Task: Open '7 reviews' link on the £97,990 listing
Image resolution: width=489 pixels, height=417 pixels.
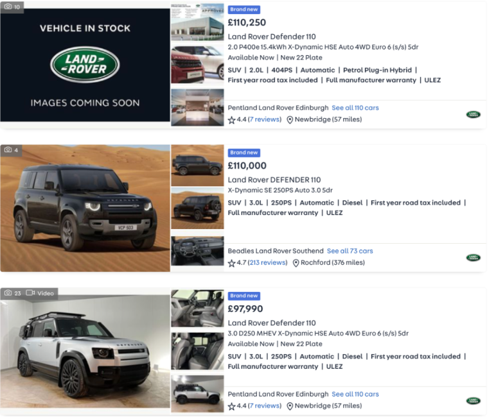Action: coord(265,406)
